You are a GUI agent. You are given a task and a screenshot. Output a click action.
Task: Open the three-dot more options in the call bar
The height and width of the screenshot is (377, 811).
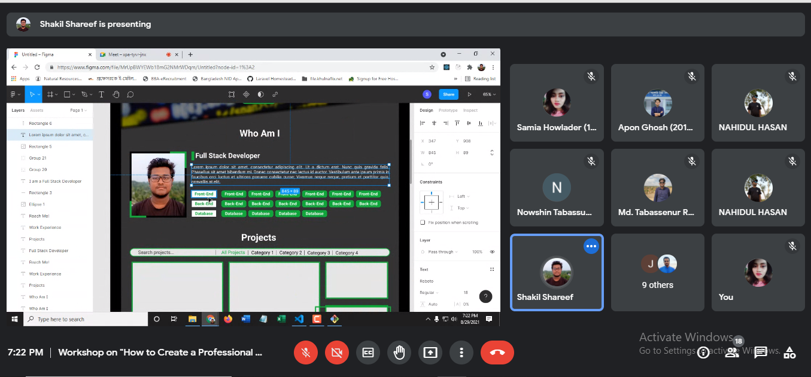tap(461, 353)
